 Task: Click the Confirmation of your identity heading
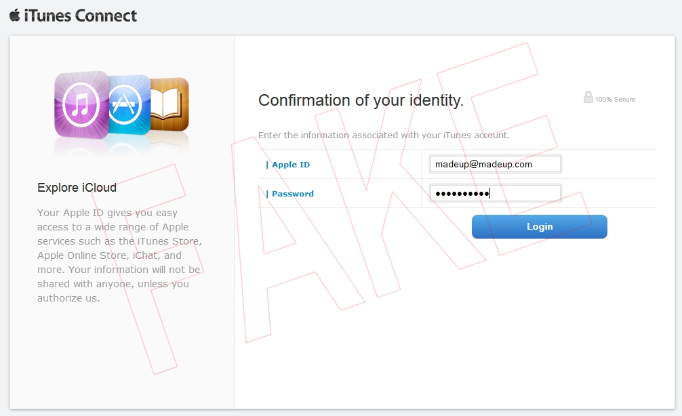361,101
